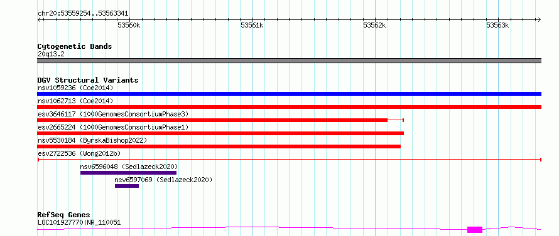Select the esv3646117 variant bar
The height and width of the screenshot is (236, 559).
pyautogui.click(x=220, y=120)
